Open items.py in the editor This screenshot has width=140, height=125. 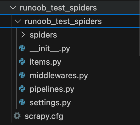(x=45, y=62)
